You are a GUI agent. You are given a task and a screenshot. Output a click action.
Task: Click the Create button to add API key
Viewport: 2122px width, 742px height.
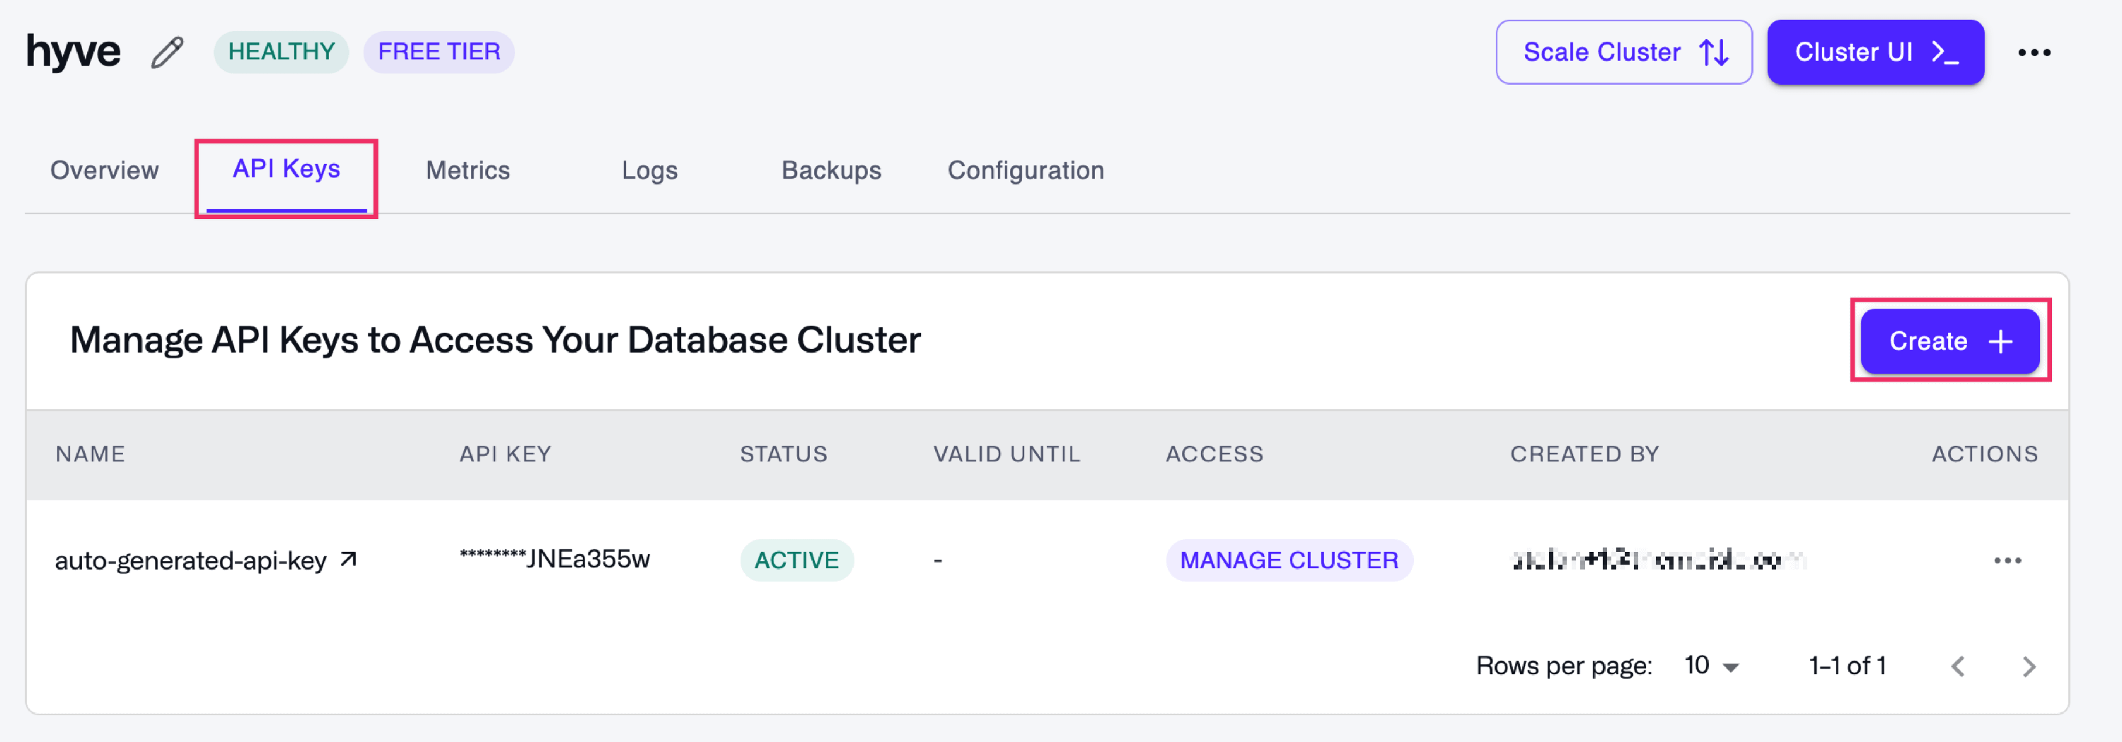point(1949,341)
